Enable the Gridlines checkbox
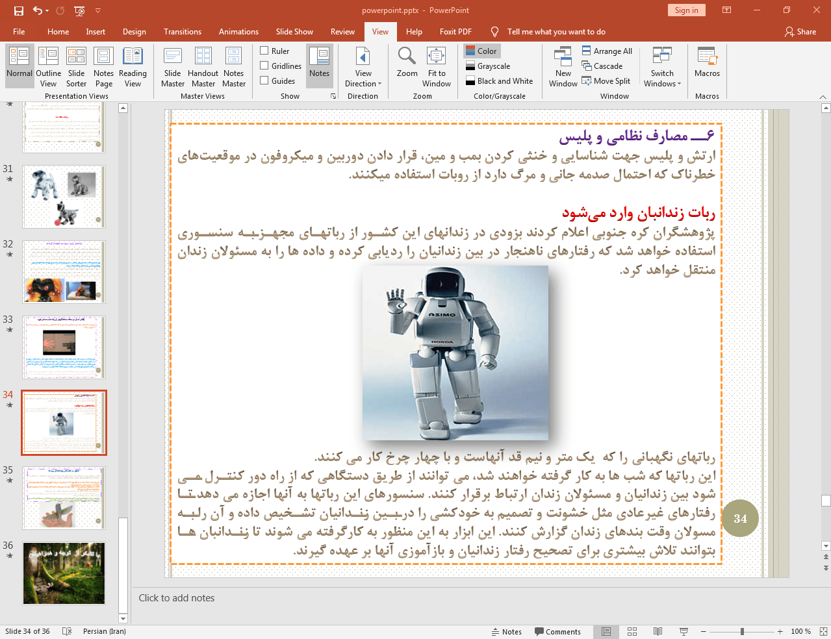 point(264,66)
